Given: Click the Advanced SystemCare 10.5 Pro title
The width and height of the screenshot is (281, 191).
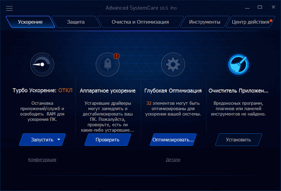Looking at the screenshot, I should coord(141,8).
